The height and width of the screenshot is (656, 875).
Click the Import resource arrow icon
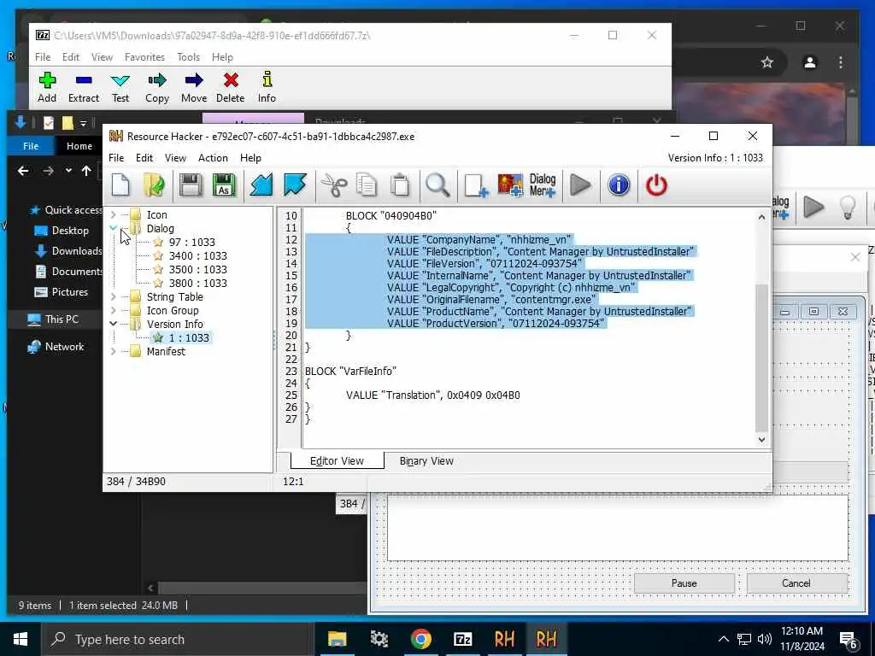coord(261,185)
